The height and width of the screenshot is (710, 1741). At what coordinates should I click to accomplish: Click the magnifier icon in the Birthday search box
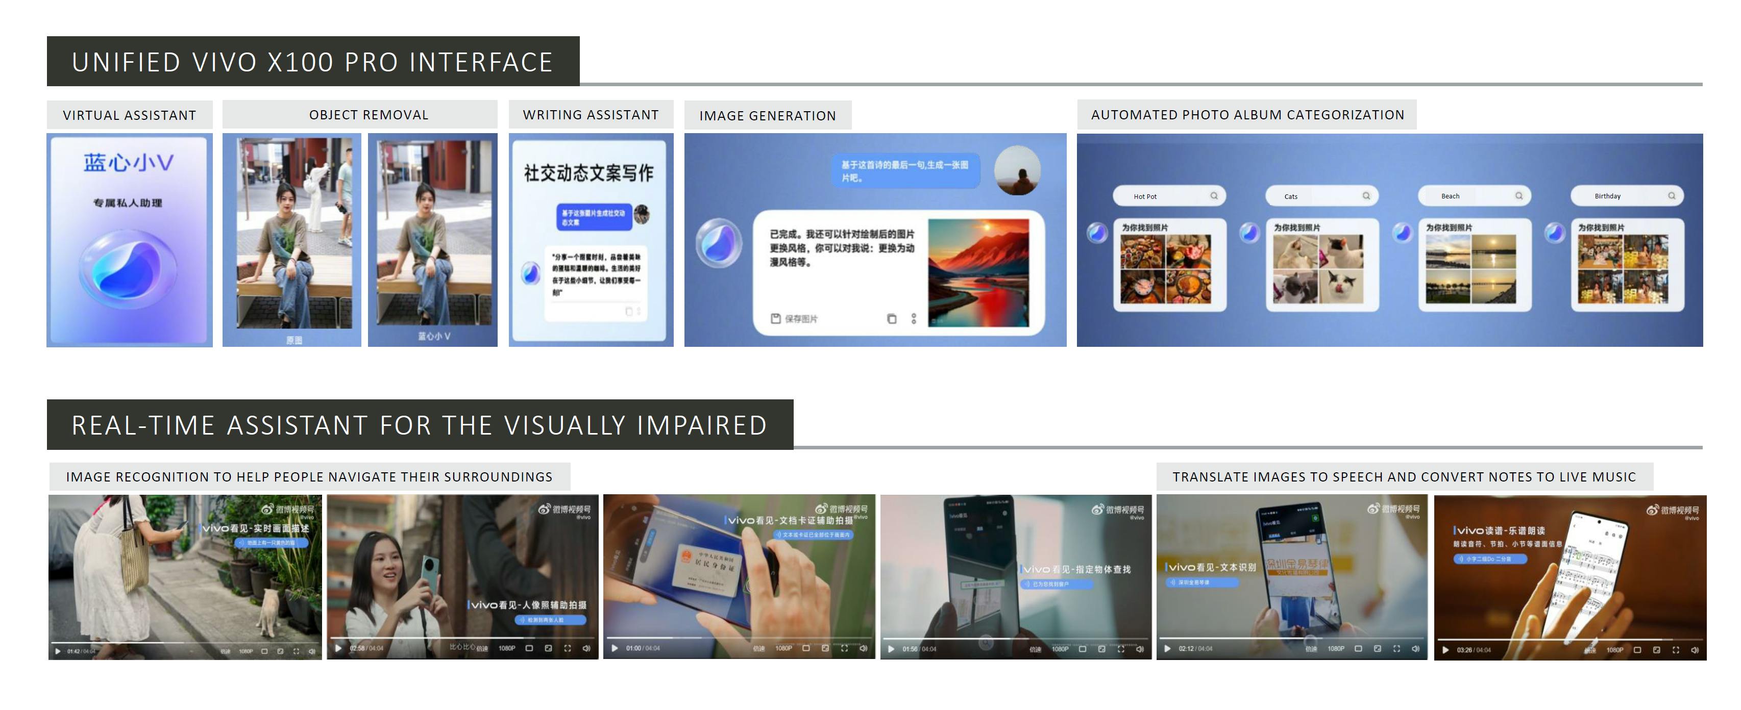point(1674,196)
